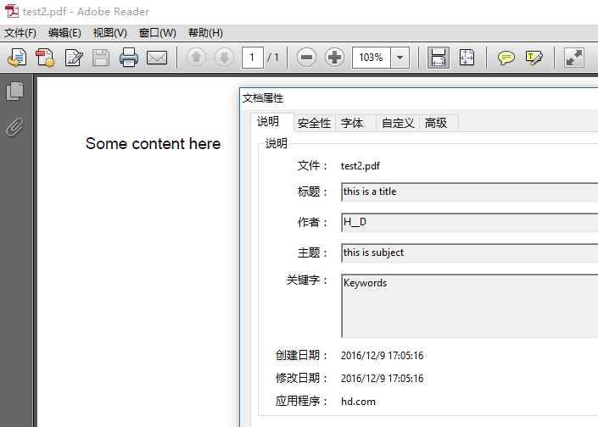Image resolution: width=598 pixels, height=427 pixels.
Task: Click the save floppy disk icon
Action: coord(101,58)
